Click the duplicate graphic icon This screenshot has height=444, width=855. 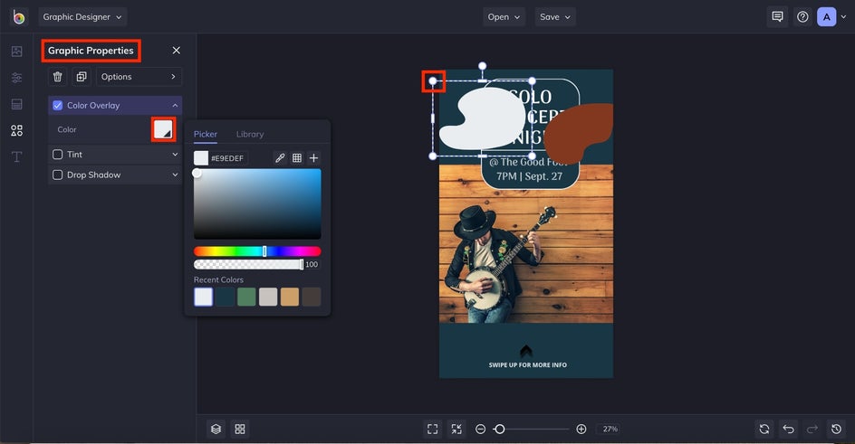click(x=81, y=77)
